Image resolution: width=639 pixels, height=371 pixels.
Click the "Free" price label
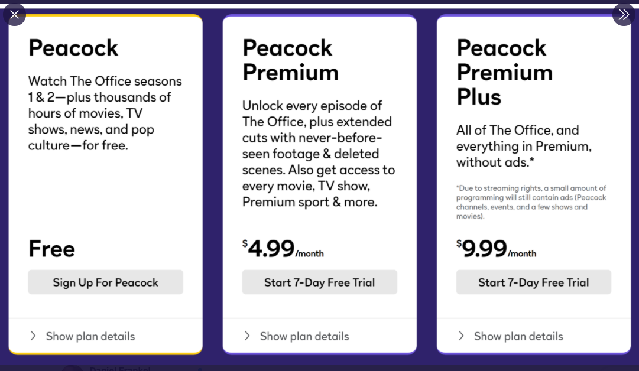52,249
